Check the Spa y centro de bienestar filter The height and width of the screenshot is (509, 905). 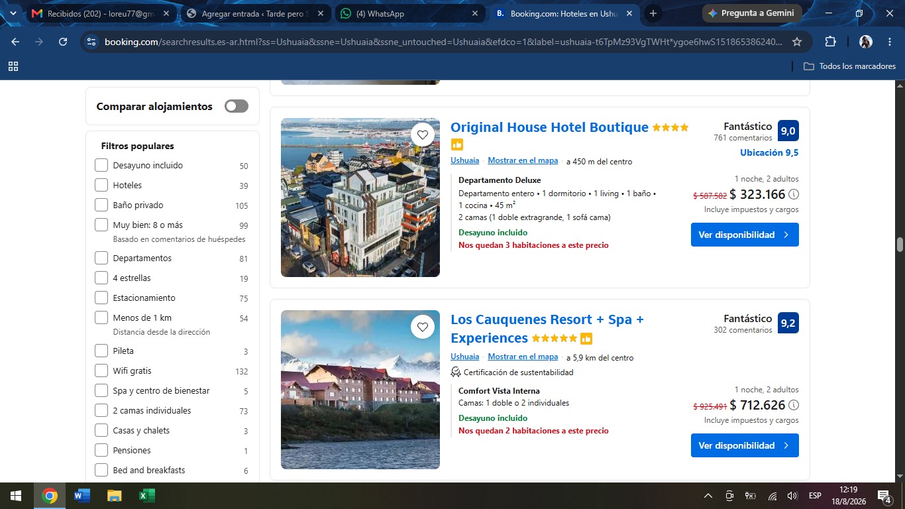click(x=101, y=390)
